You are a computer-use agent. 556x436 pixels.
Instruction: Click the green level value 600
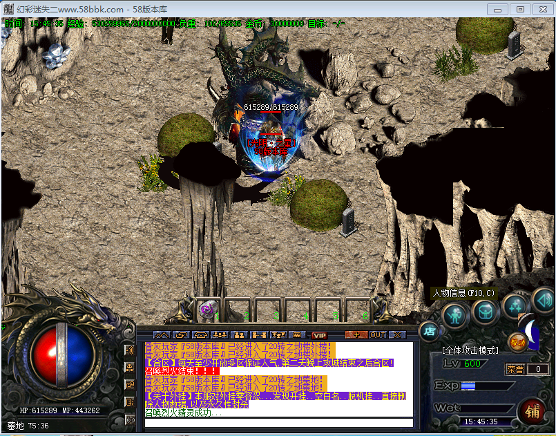click(x=472, y=363)
